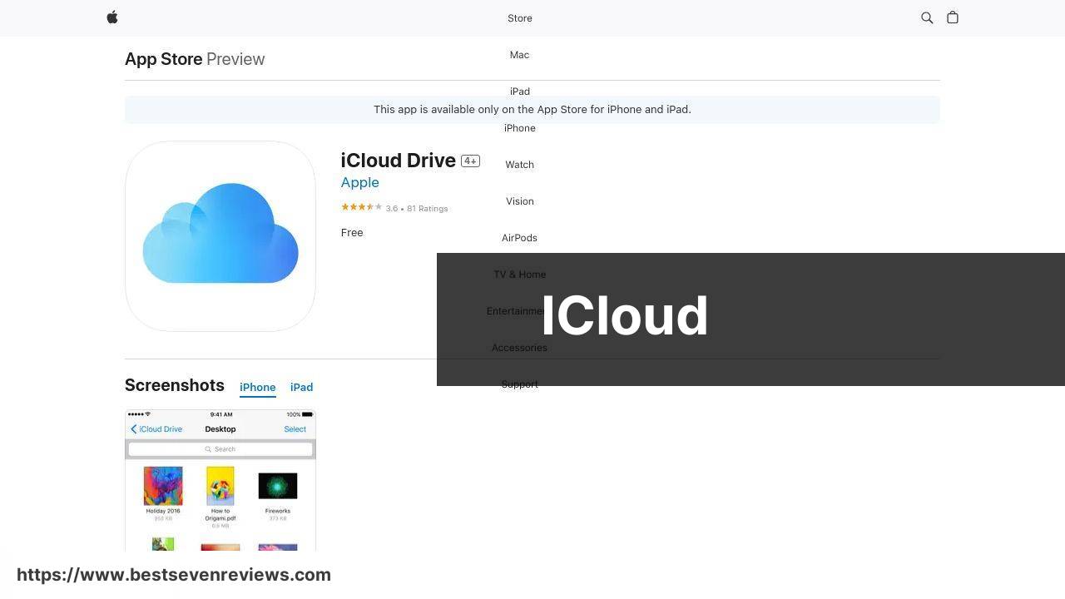
Task: Open the Vision menu item
Action: (520, 201)
